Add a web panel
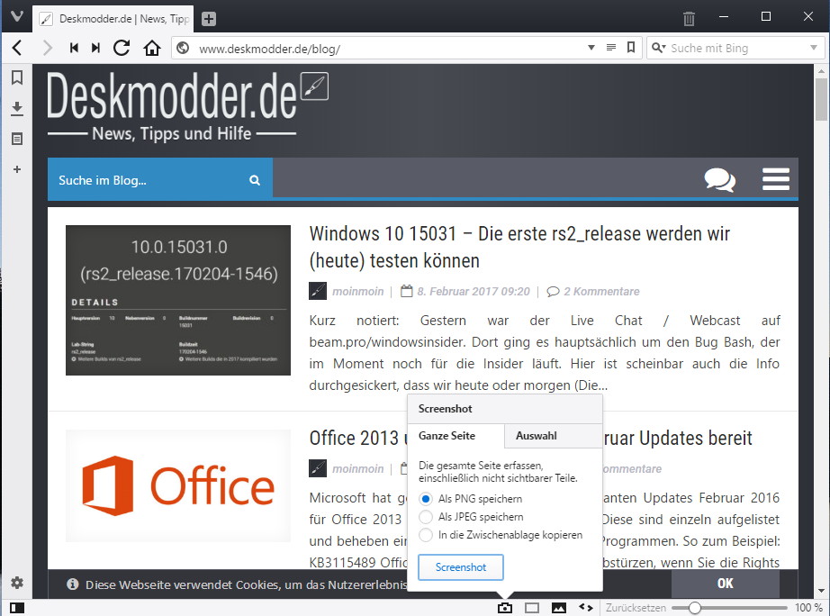The width and height of the screenshot is (830, 616). point(17,169)
